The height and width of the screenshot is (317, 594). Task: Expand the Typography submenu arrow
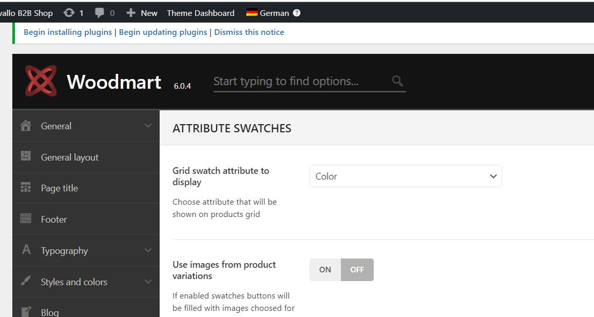(x=148, y=250)
